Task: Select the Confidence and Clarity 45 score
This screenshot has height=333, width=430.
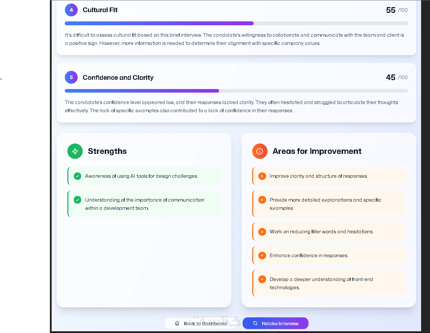Action: pos(391,77)
